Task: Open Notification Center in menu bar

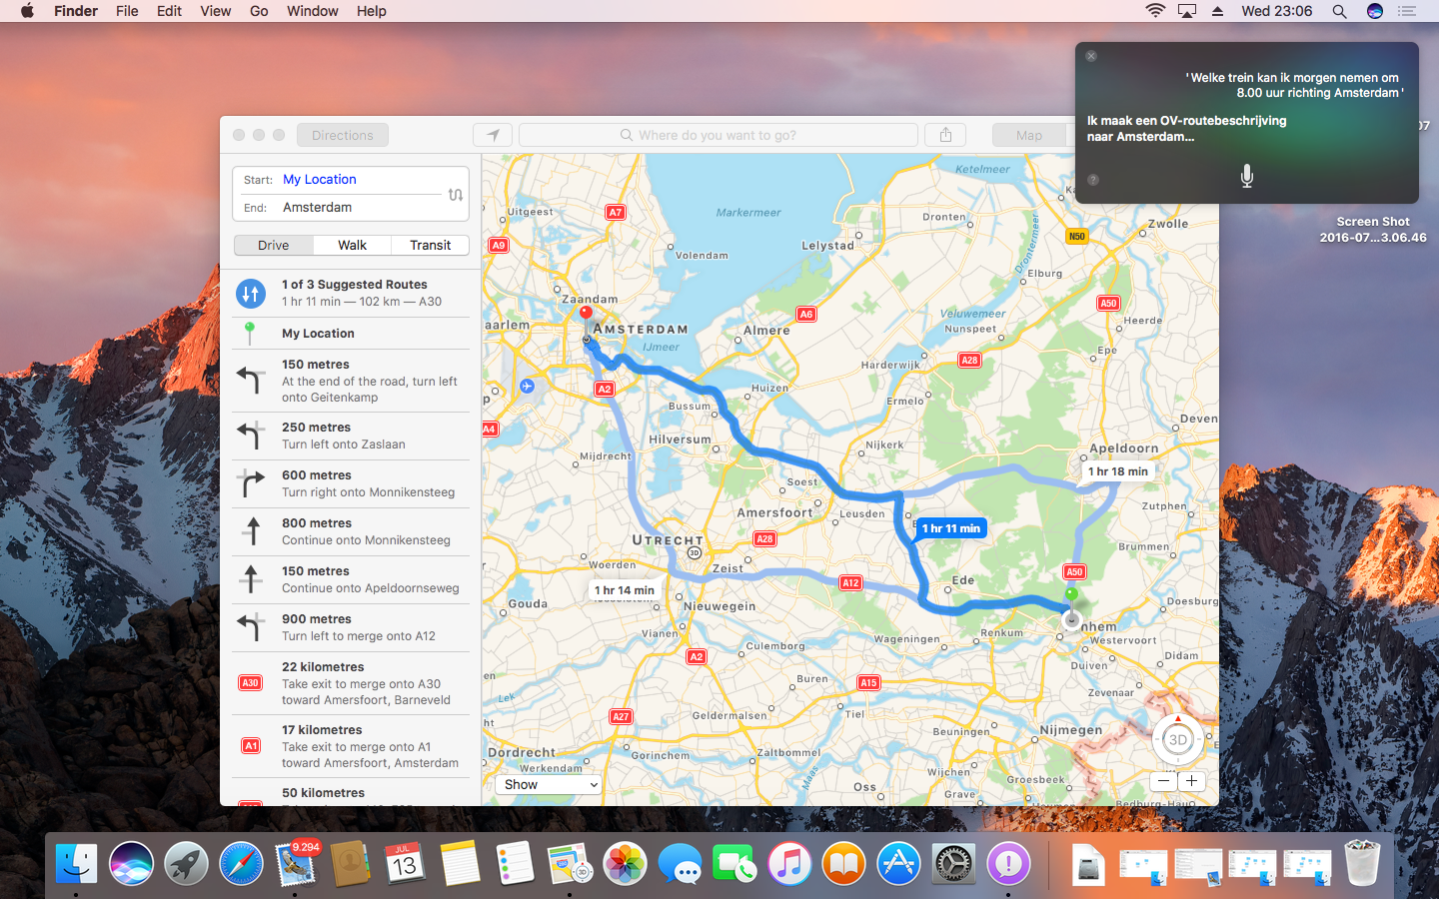Action: coord(1408,11)
